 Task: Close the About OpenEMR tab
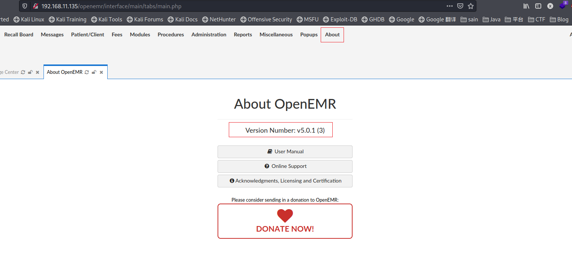click(101, 72)
